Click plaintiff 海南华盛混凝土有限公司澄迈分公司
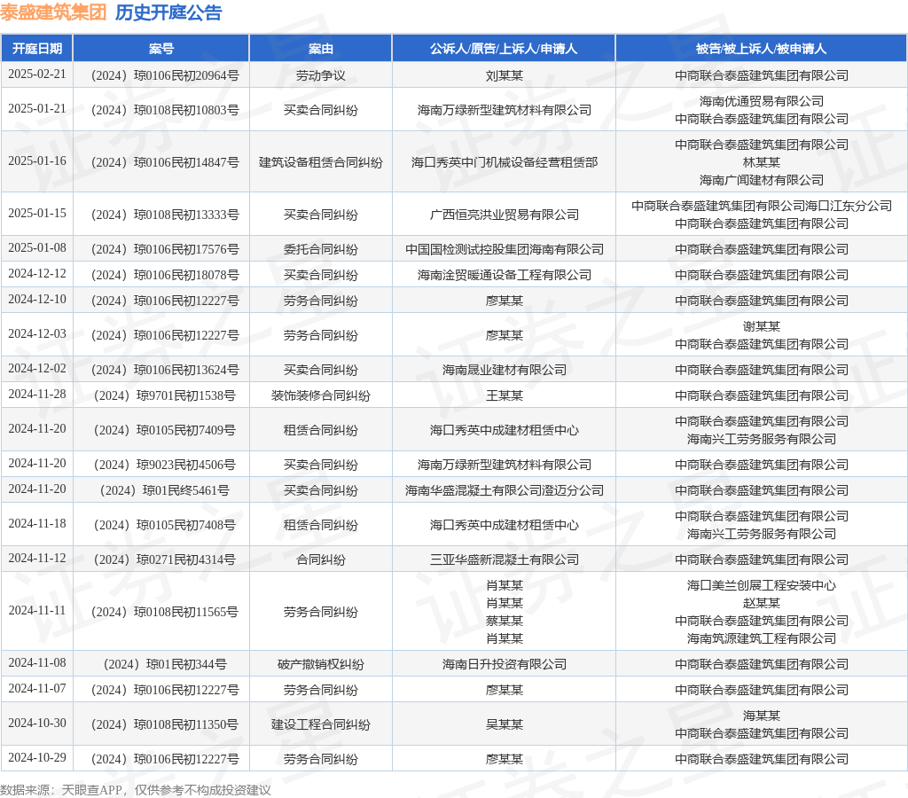This screenshot has width=908, height=798. (x=504, y=490)
